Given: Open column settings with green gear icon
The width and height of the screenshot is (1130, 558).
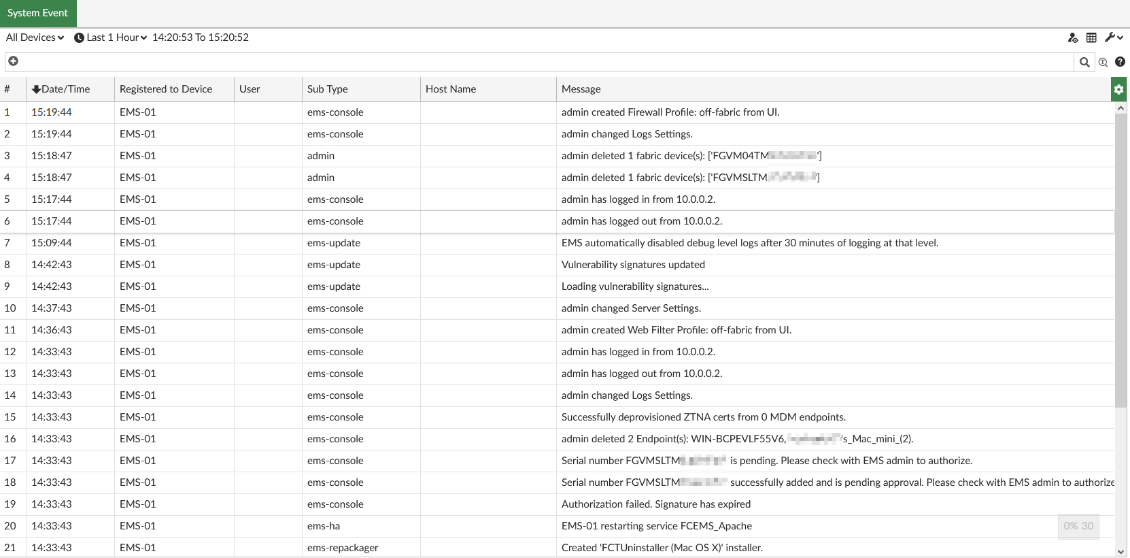Looking at the screenshot, I should point(1118,89).
